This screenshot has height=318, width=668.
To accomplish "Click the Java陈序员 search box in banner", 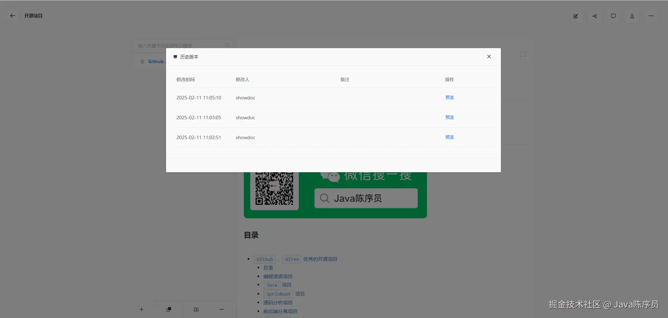I will 366,198.
